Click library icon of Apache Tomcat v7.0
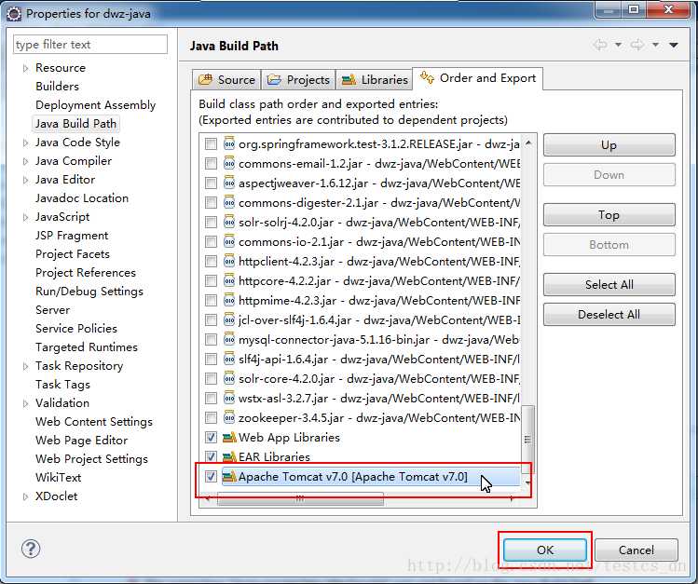Screen dimensions: 698x584 (x=229, y=477)
